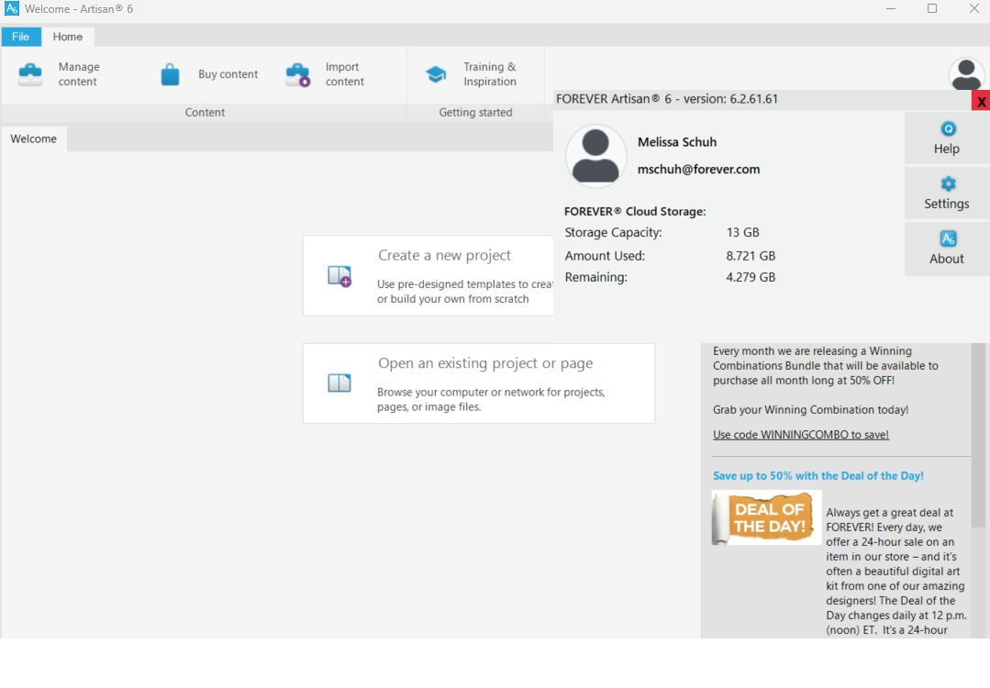990x688 pixels.
Task: Click Melissa Schuh's profile picture
Action: coord(595,156)
